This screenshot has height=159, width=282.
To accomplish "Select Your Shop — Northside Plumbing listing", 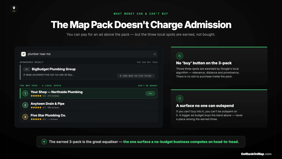I will (x=89, y=93).
